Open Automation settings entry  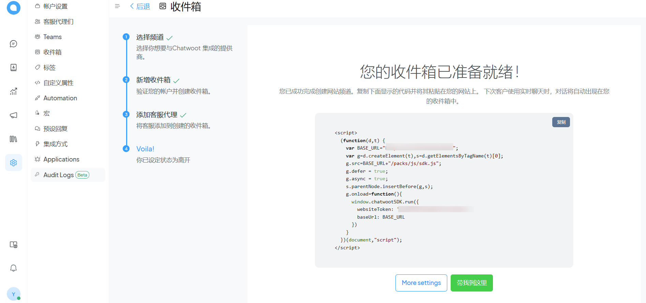pyautogui.click(x=60, y=98)
